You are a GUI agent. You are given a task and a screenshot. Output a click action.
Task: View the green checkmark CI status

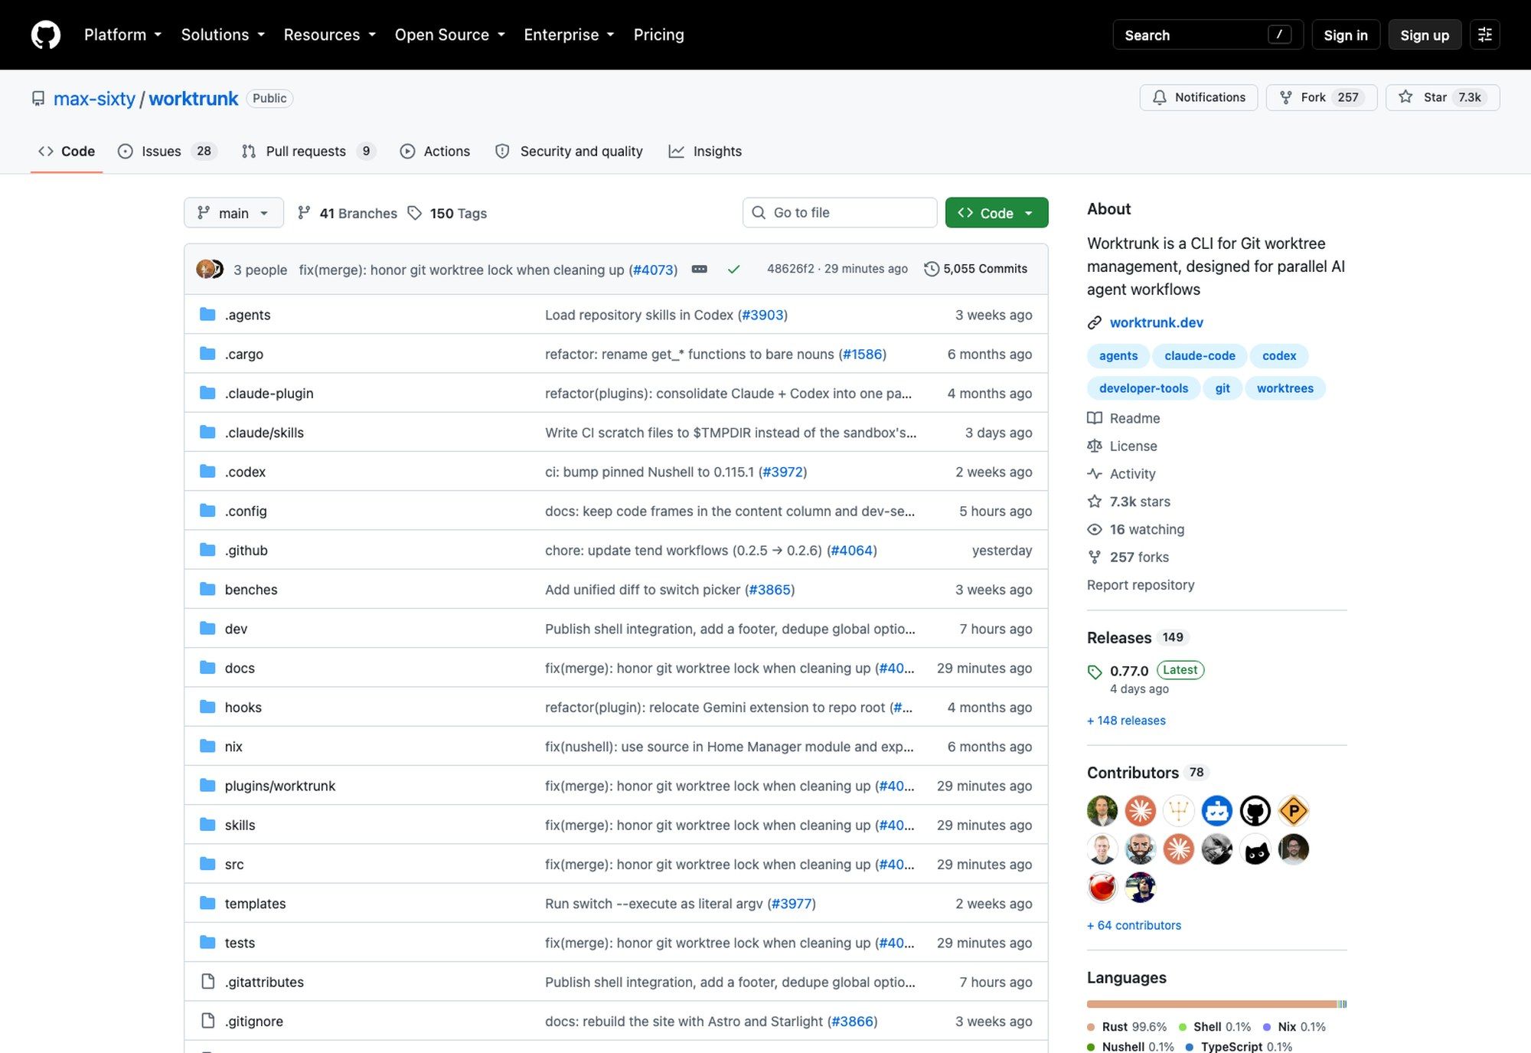pyautogui.click(x=733, y=270)
